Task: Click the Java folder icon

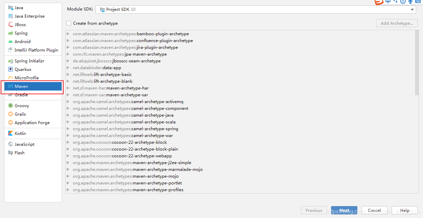Action: click(x=11, y=7)
